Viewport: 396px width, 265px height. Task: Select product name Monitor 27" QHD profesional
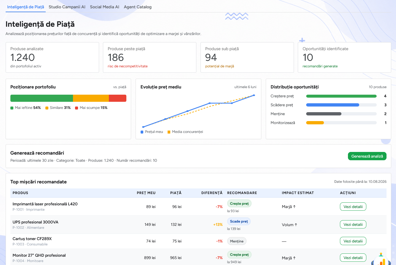[x=39, y=256]
